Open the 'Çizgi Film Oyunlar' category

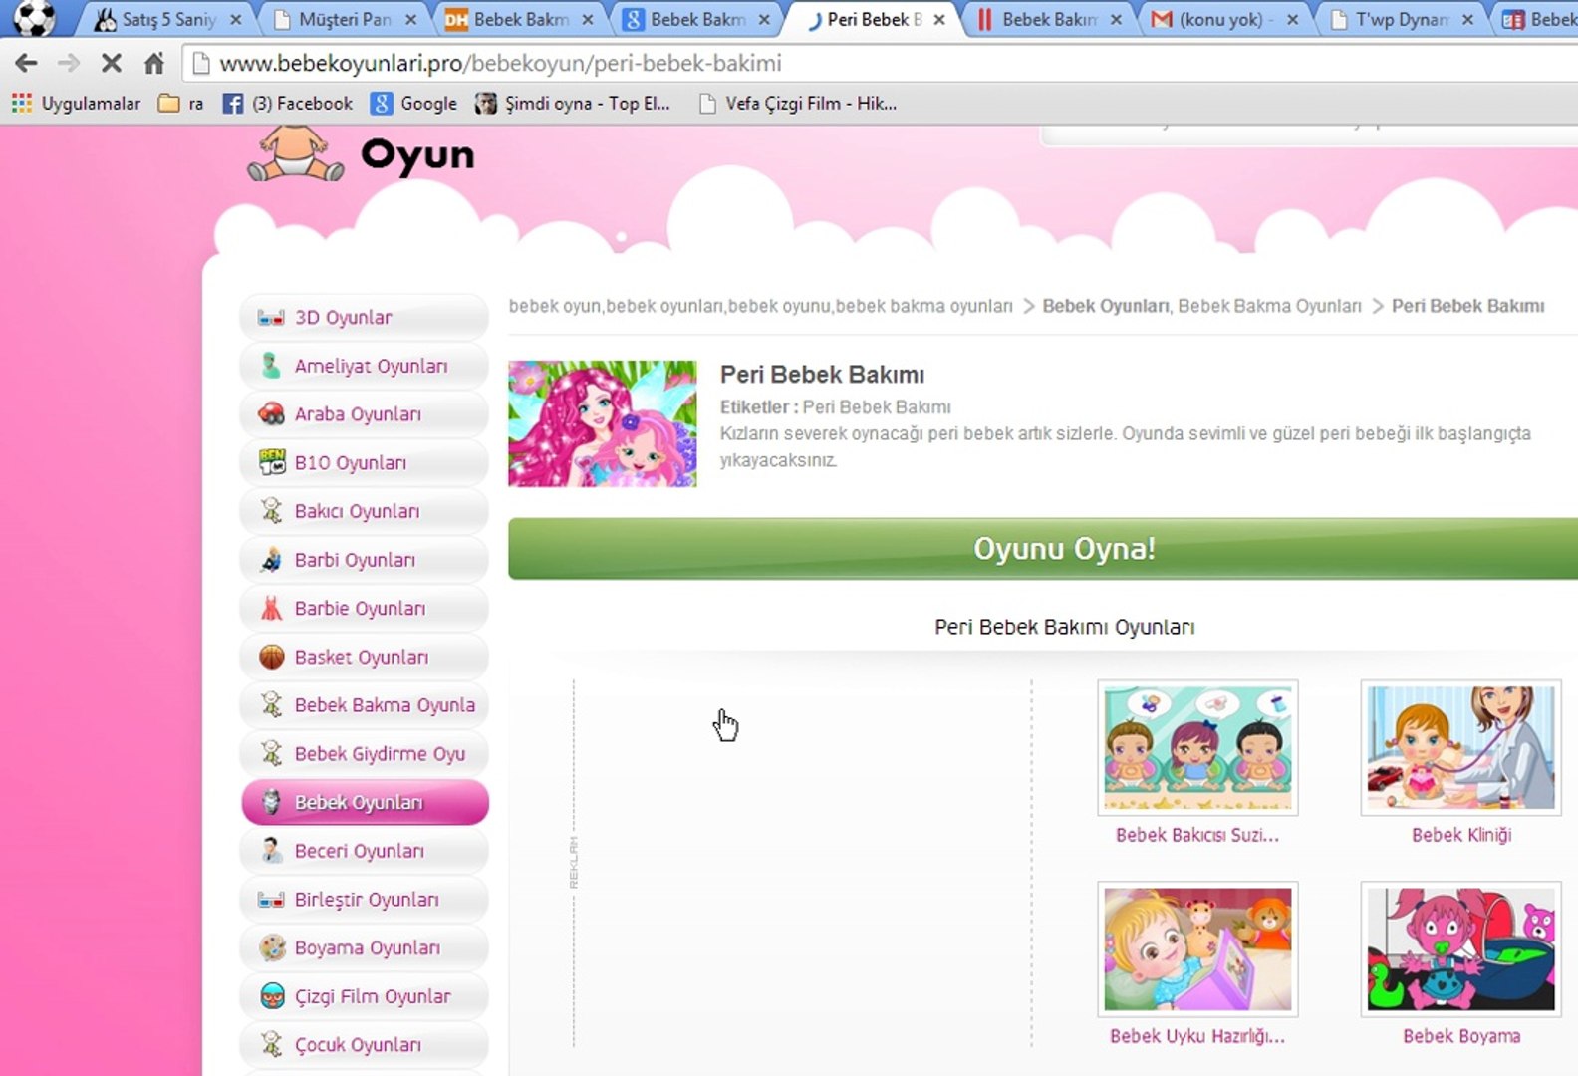pyautogui.click(x=365, y=996)
